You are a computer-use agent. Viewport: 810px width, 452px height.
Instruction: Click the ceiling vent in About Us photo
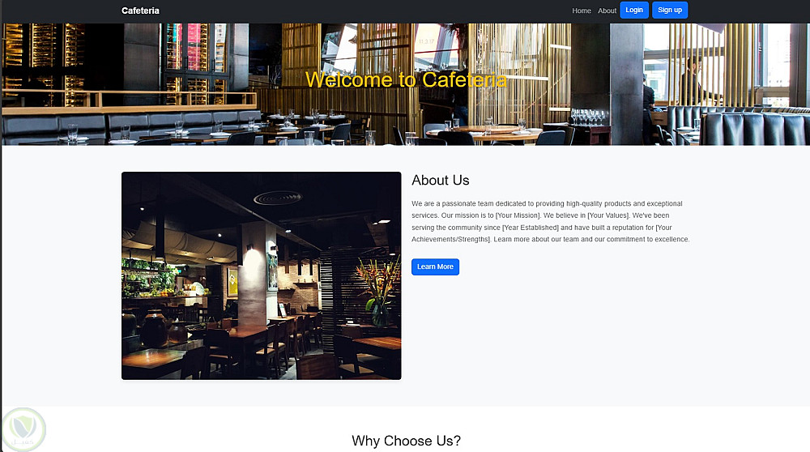[x=278, y=198]
